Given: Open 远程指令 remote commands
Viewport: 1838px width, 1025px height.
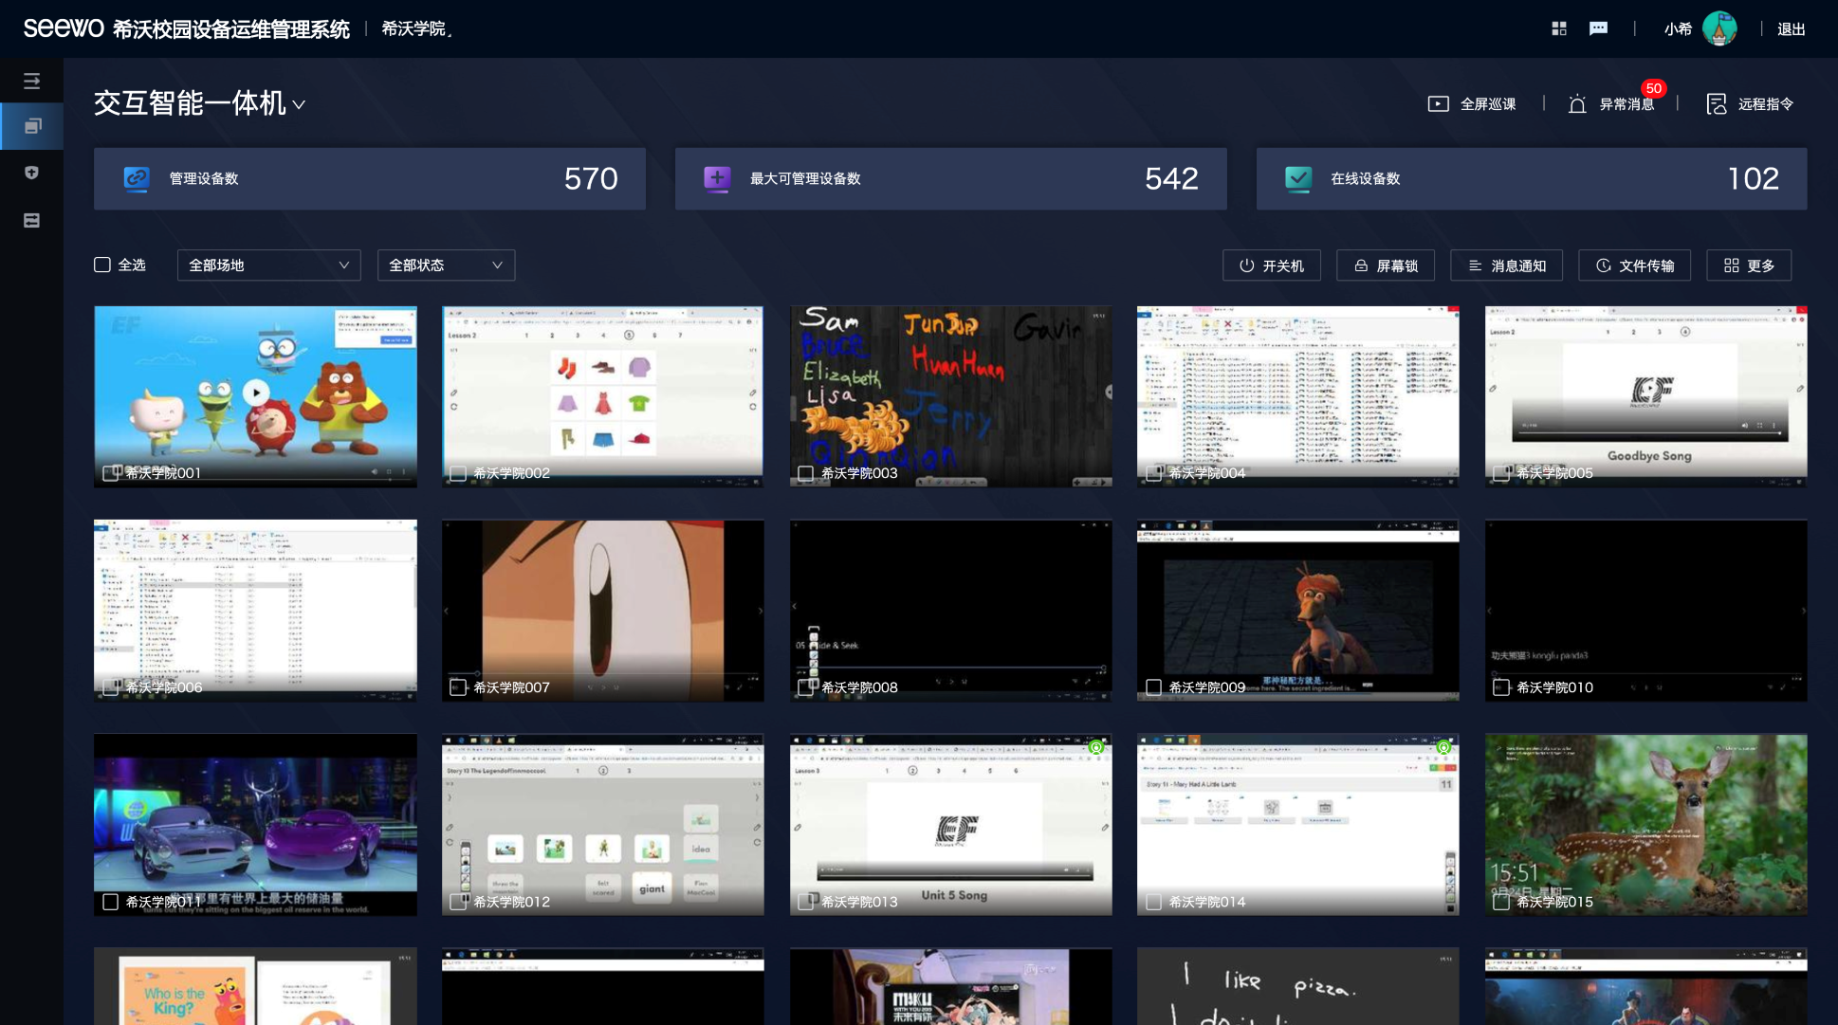Looking at the screenshot, I should click(1750, 104).
